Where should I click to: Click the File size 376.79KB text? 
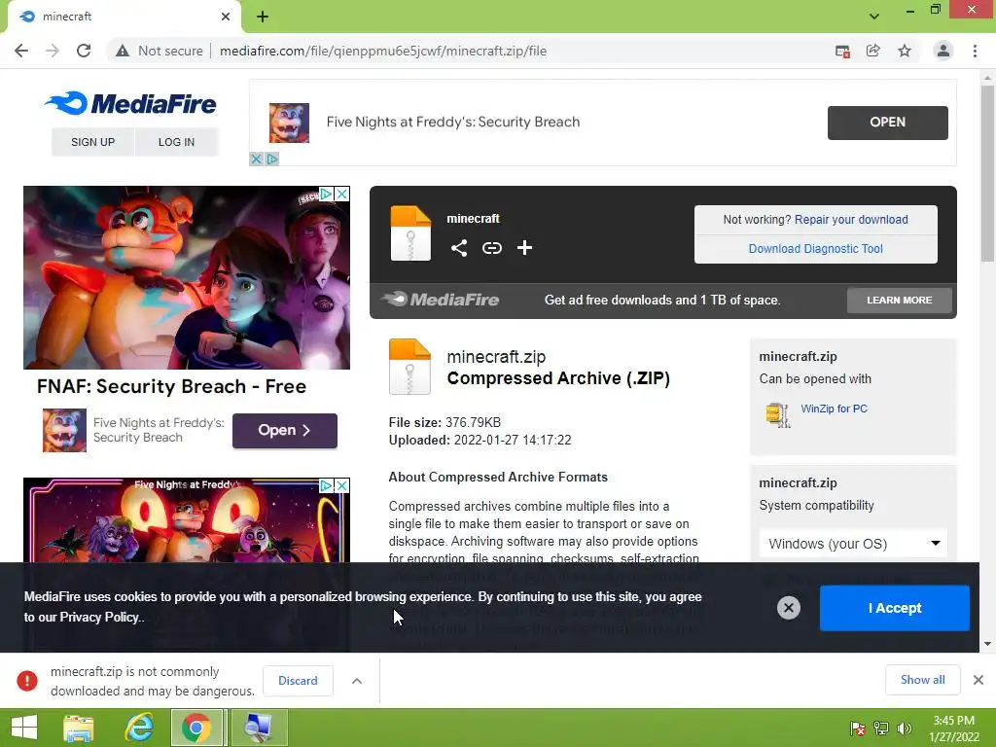coord(445,422)
